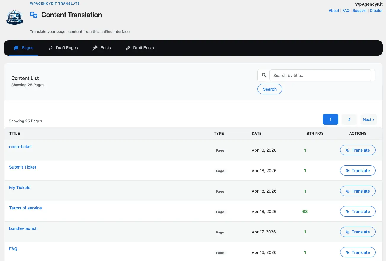Click strings count 68 for Terms of service
Image resolution: width=386 pixels, height=261 pixels.
(x=305, y=212)
